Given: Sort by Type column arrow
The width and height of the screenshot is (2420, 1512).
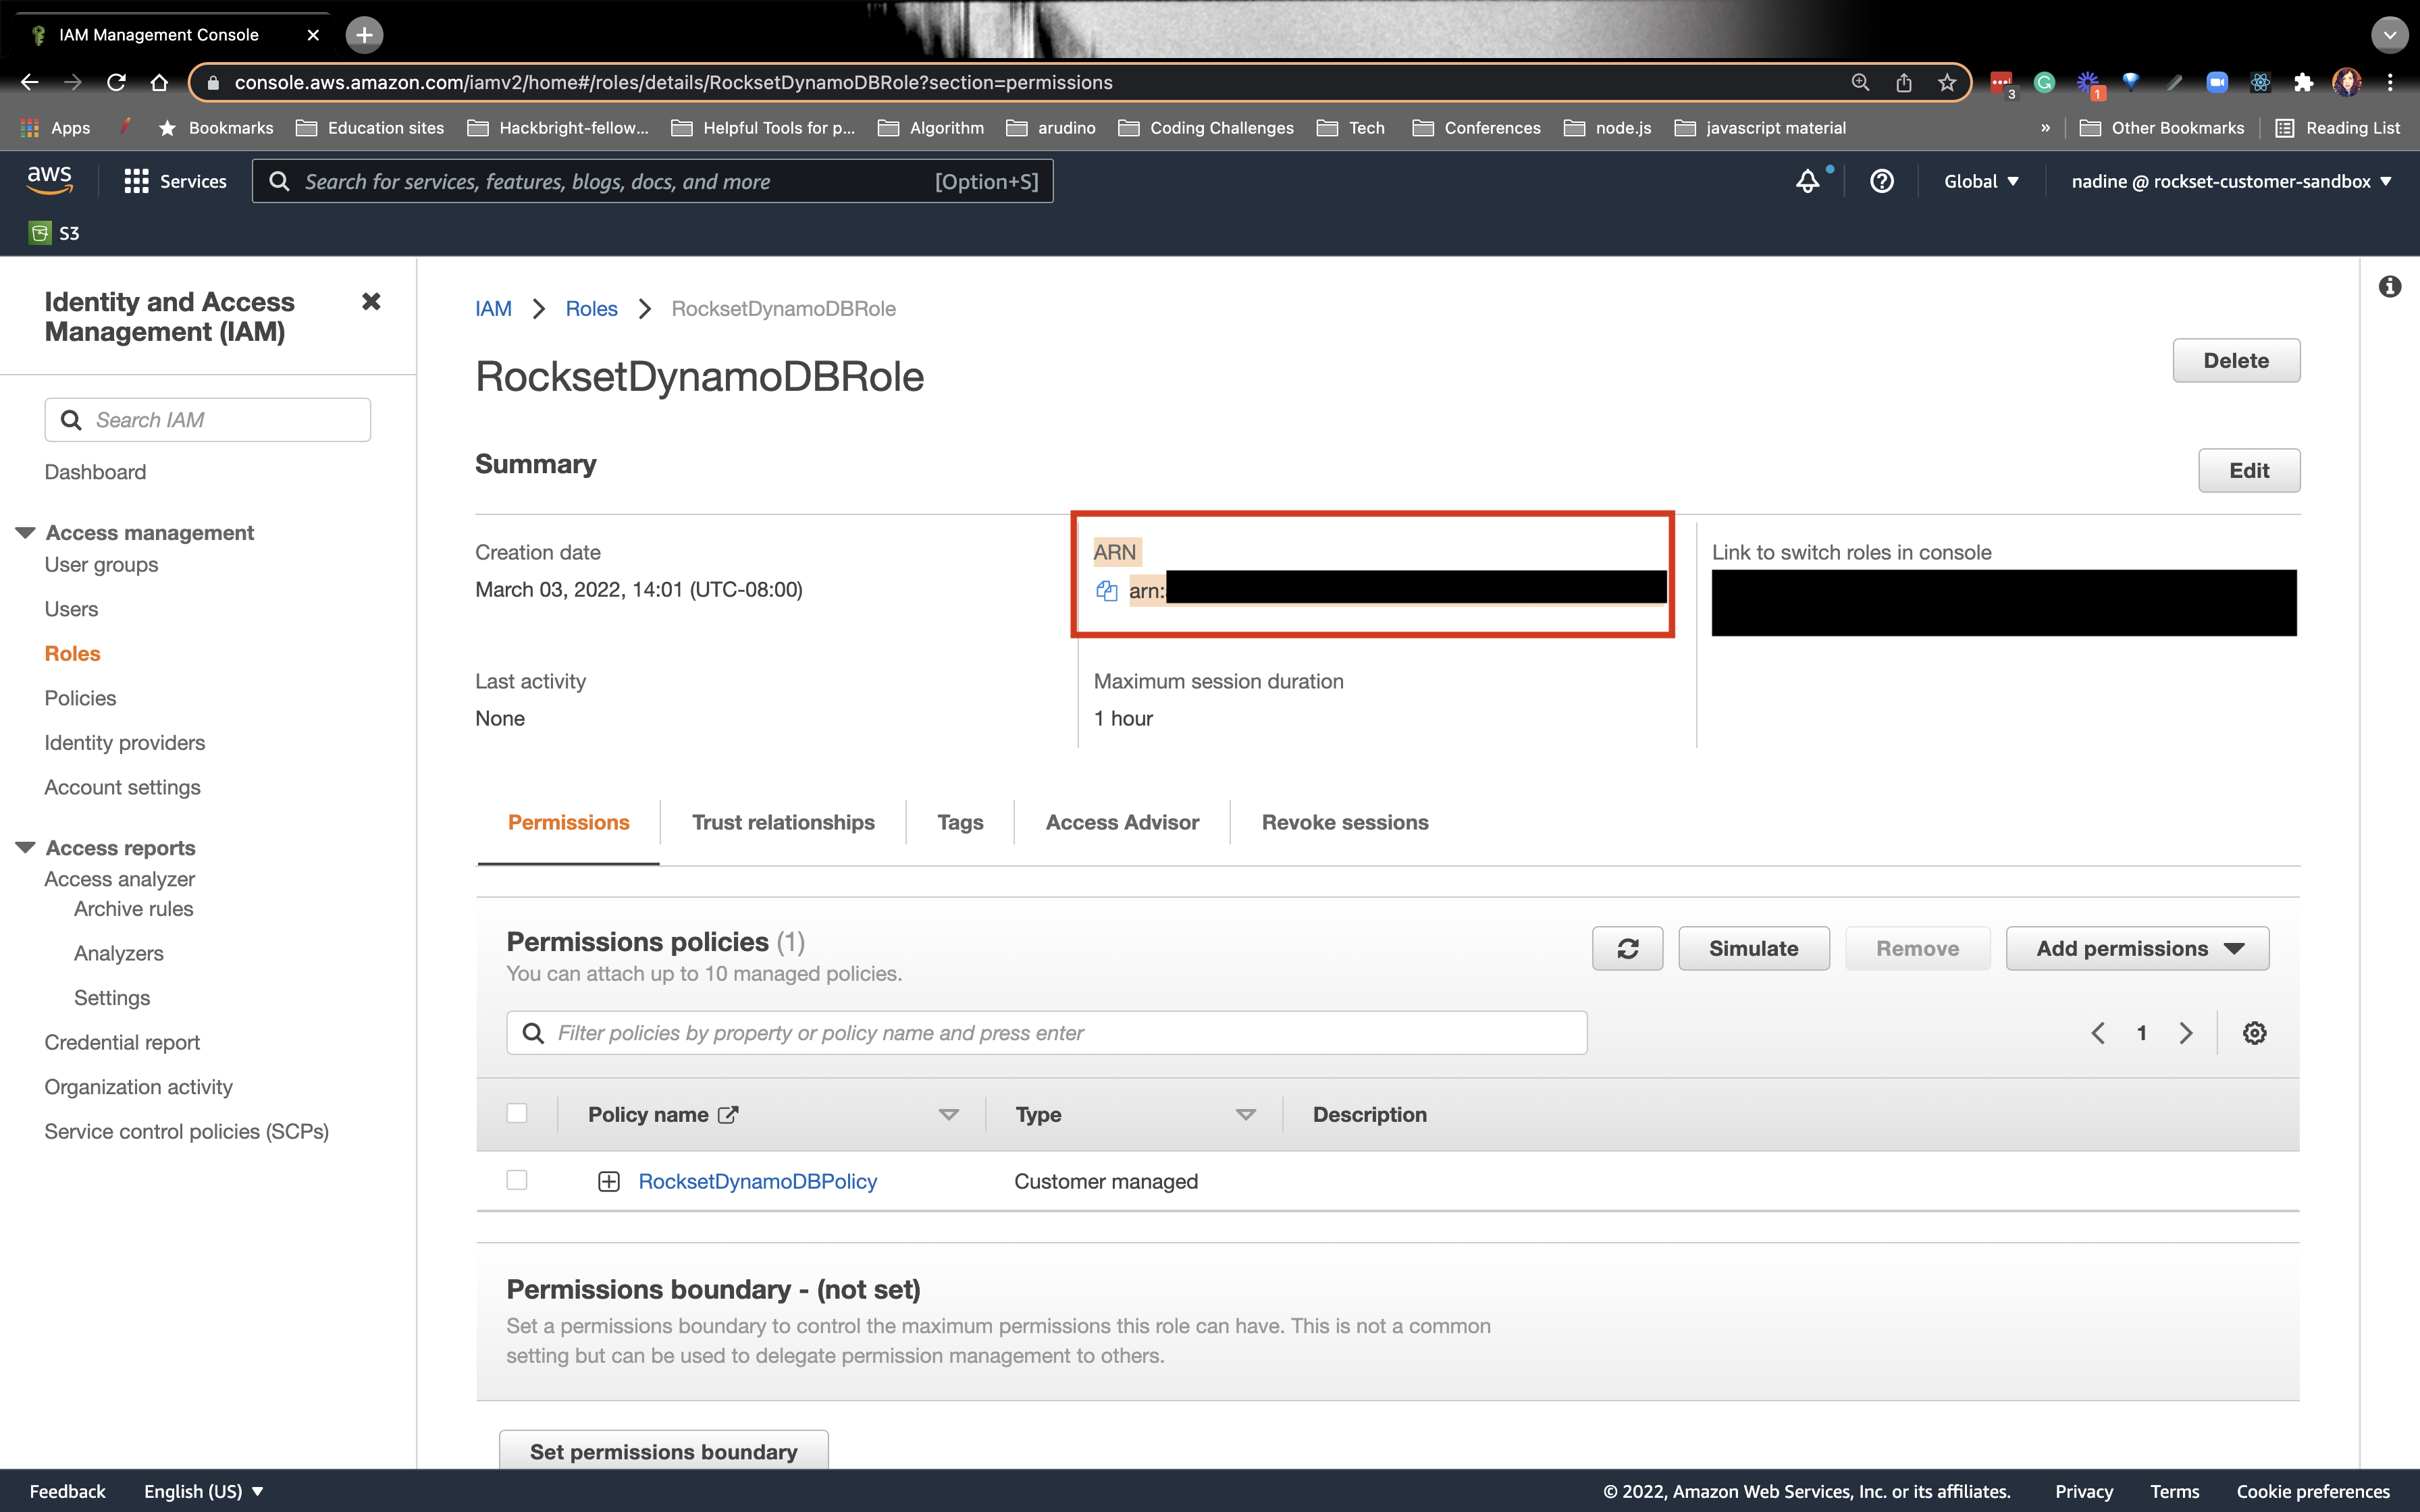Looking at the screenshot, I should pyautogui.click(x=1245, y=1114).
